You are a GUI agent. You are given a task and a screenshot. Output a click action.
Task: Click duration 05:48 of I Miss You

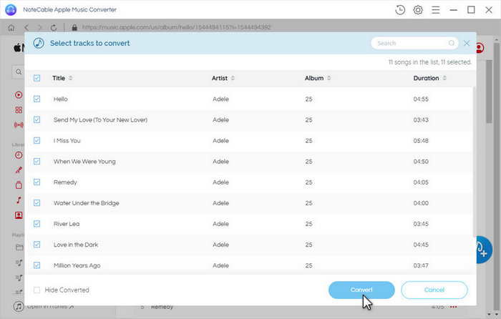[x=421, y=140]
